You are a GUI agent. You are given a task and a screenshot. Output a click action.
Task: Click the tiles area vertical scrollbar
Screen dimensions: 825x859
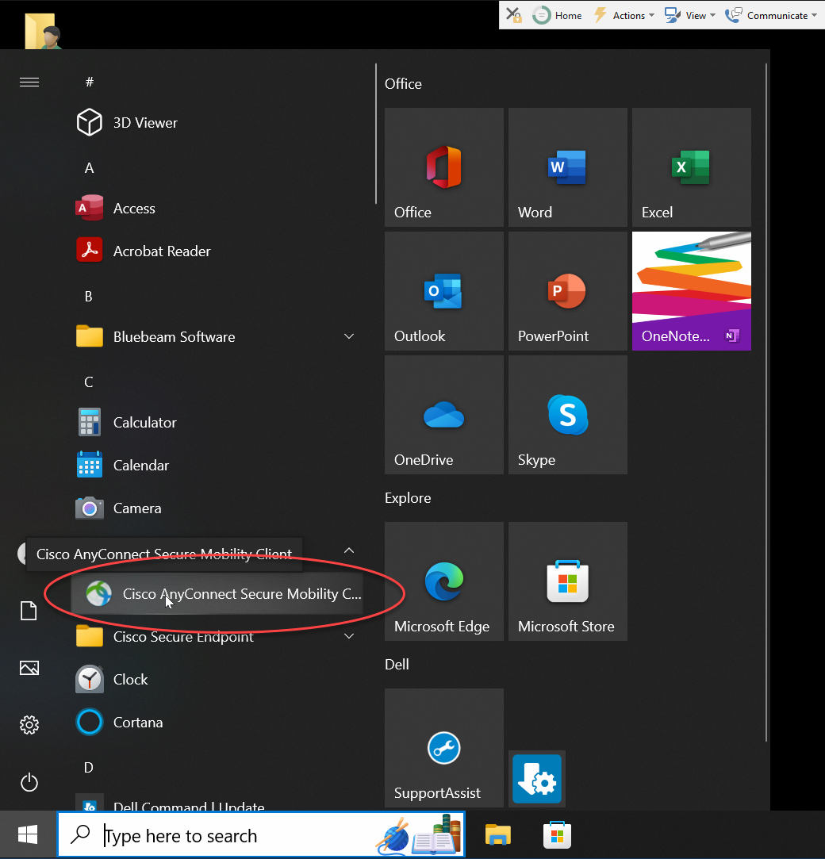point(766,403)
